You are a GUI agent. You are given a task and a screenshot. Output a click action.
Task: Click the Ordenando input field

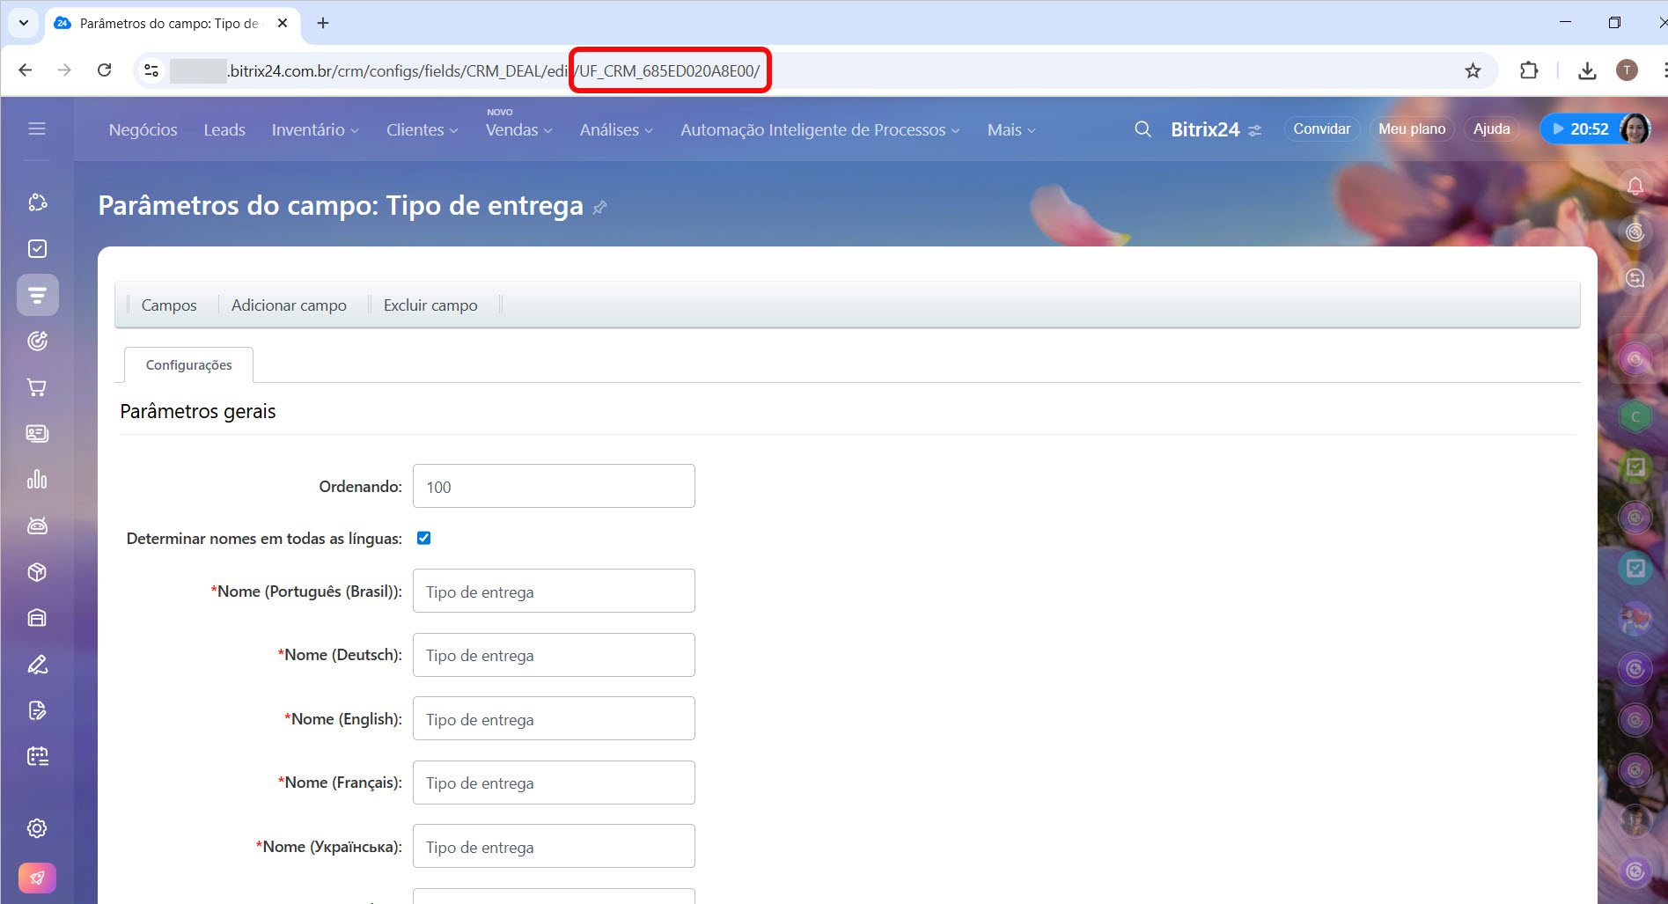tap(554, 487)
